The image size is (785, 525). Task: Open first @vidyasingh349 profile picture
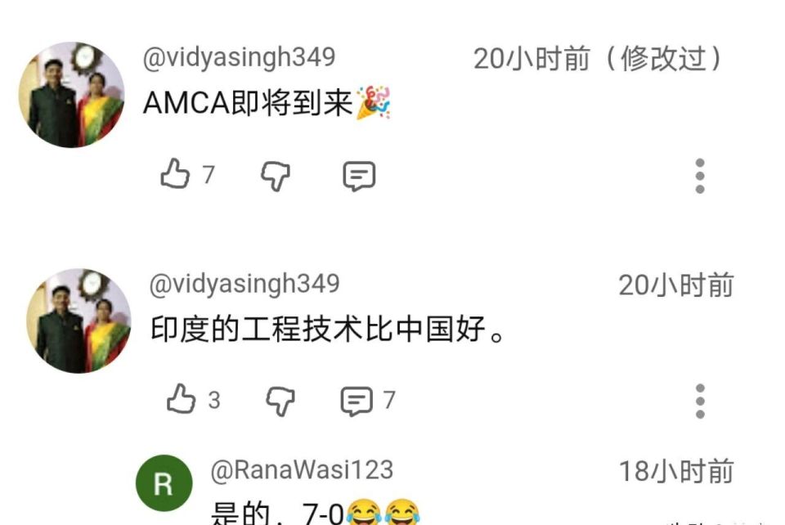[72, 95]
